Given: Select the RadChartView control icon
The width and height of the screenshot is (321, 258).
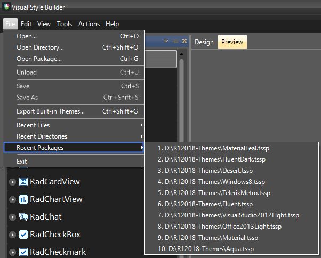Looking at the screenshot, I should pos(23,199).
